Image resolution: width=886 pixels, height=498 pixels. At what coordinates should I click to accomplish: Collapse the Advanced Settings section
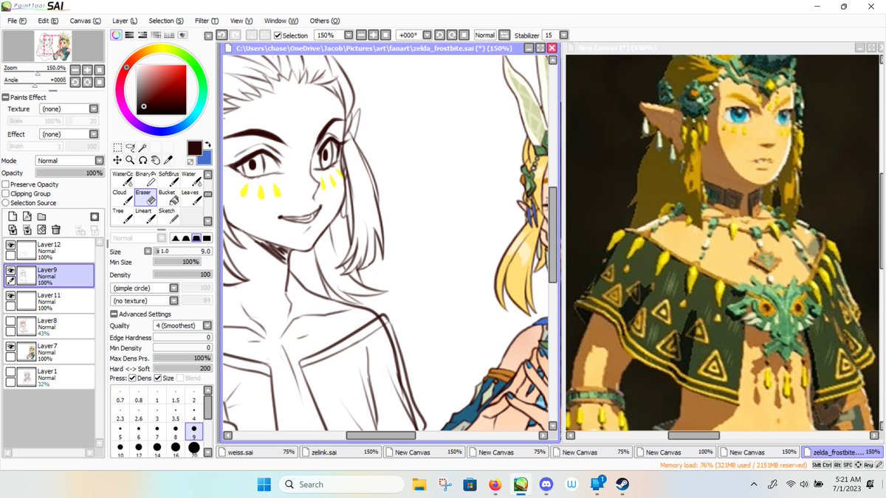[x=114, y=314]
